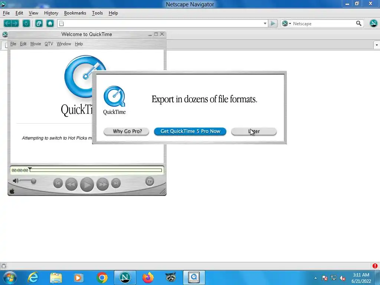Viewport: 380px width, 285px height.
Task: Launch Firefox from taskbar
Action: point(148,278)
